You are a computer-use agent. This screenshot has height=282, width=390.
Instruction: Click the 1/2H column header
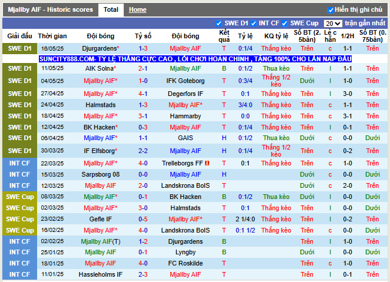coord(348,36)
